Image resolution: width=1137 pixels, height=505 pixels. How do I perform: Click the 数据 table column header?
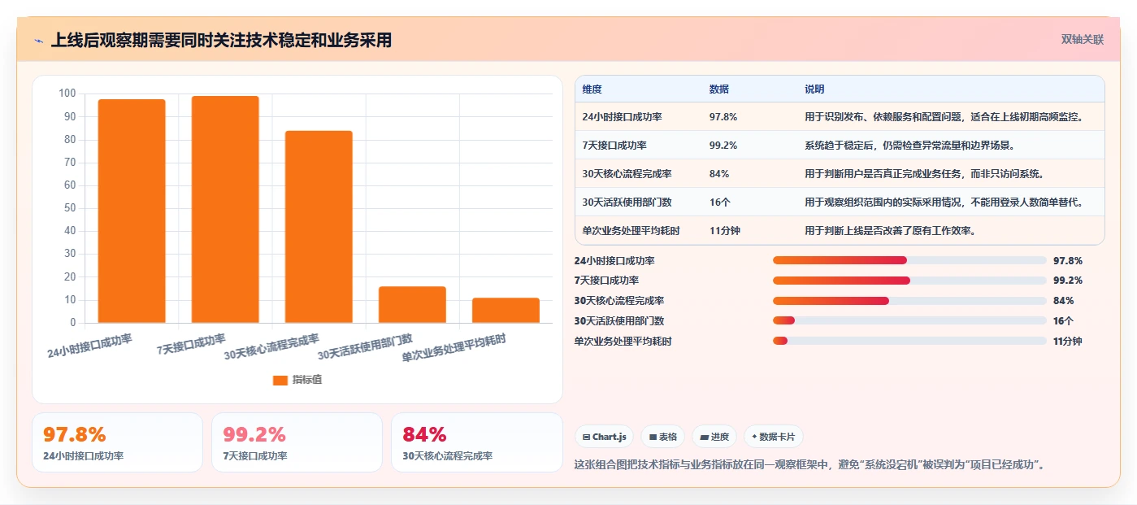point(719,89)
